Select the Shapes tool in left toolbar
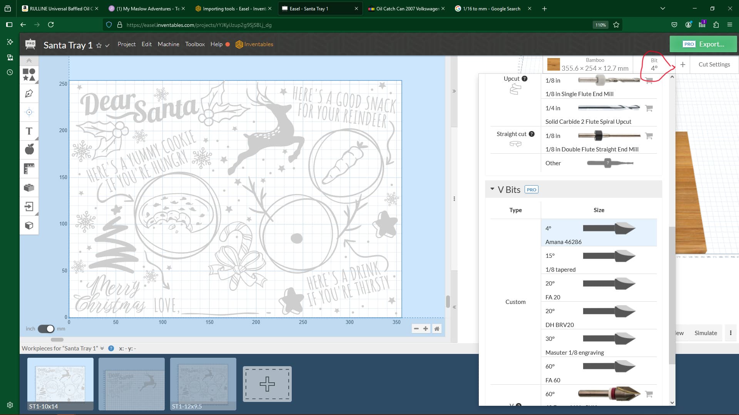 tap(29, 75)
